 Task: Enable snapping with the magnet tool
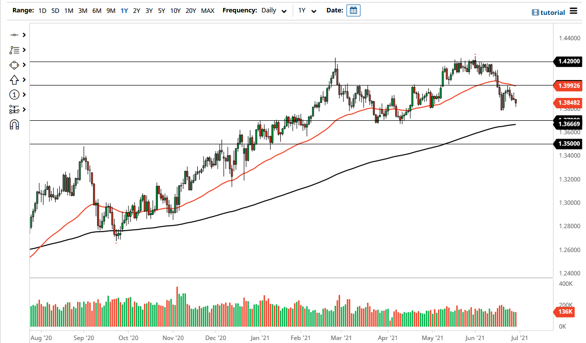pyautogui.click(x=14, y=124)
